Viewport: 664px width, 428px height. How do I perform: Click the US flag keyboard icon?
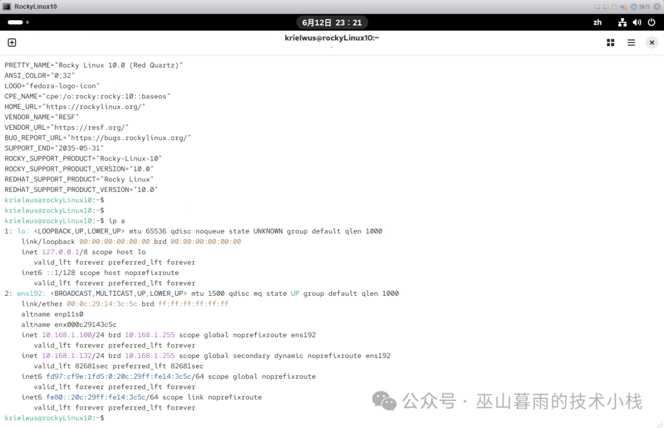click(x=623, y=7)
